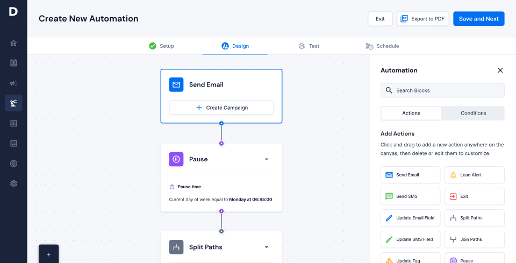Open the Settings gear sidebar icon
Image resolution: width=516 pixels, height=263 pixels.
13,184
